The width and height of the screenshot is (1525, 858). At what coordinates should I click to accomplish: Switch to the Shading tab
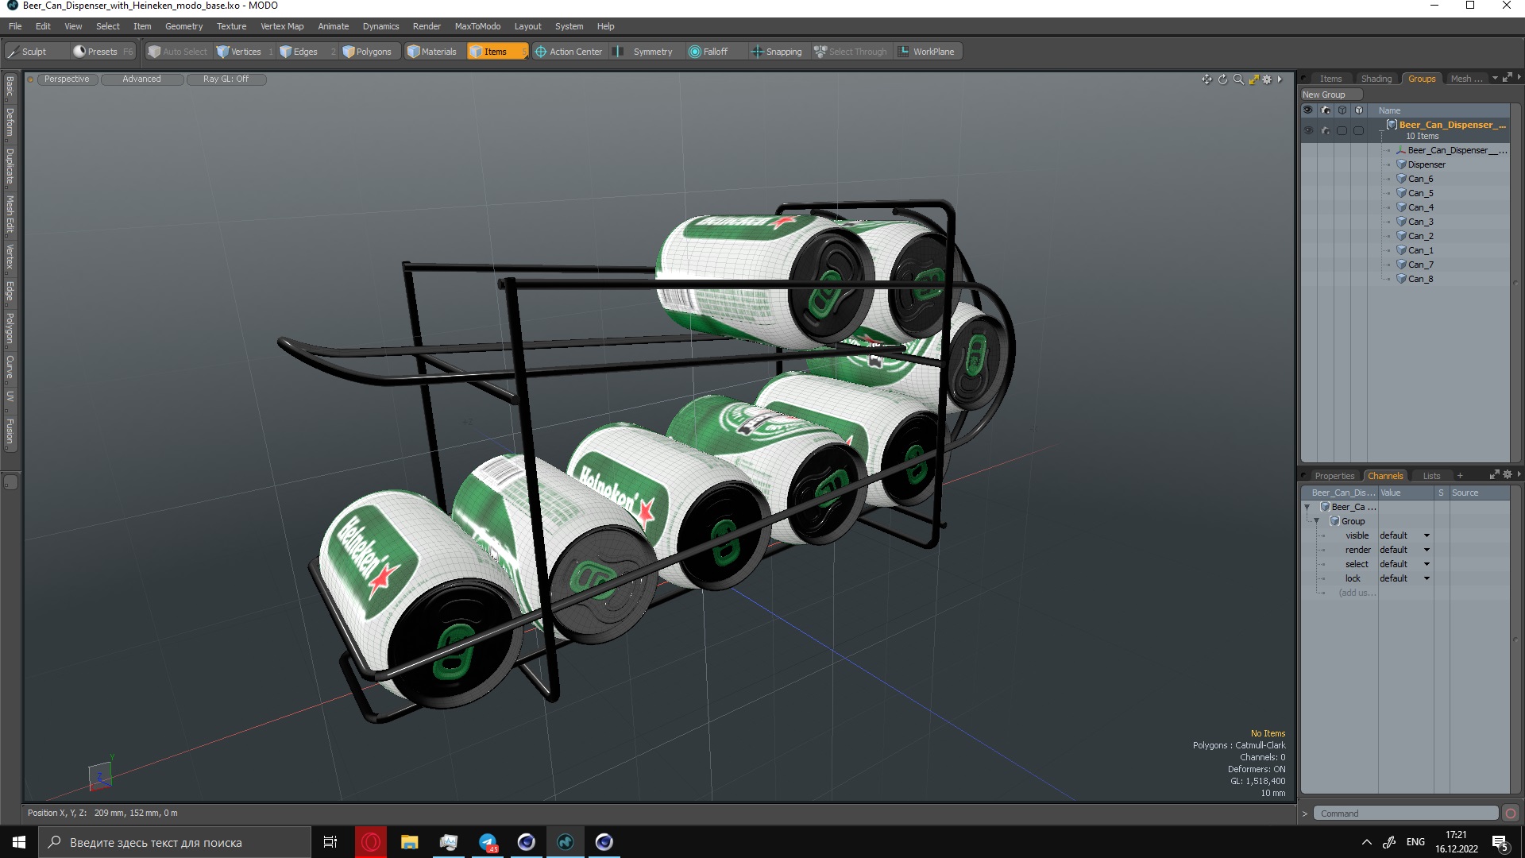coord(1376,79)
